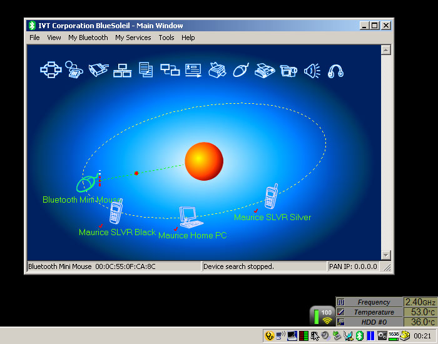Click the Bluetooth Mini Mouse label
Image resolution: width=438 pixels, height=344 pixels.
click(83, 200)
